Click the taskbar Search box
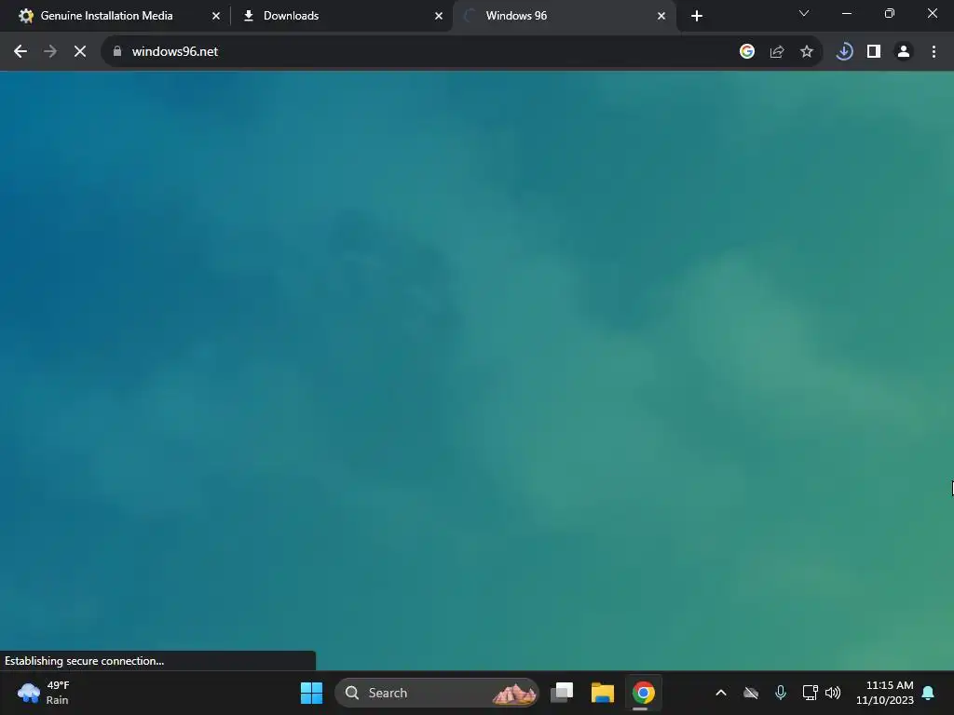Image resolution: width=954 pixels, height=715 pixels. tap(437, 693)
